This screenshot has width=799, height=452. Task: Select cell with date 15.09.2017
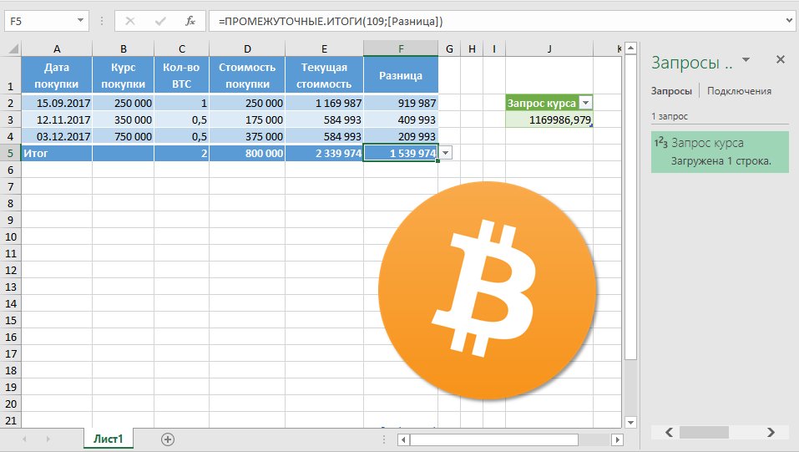57,103
